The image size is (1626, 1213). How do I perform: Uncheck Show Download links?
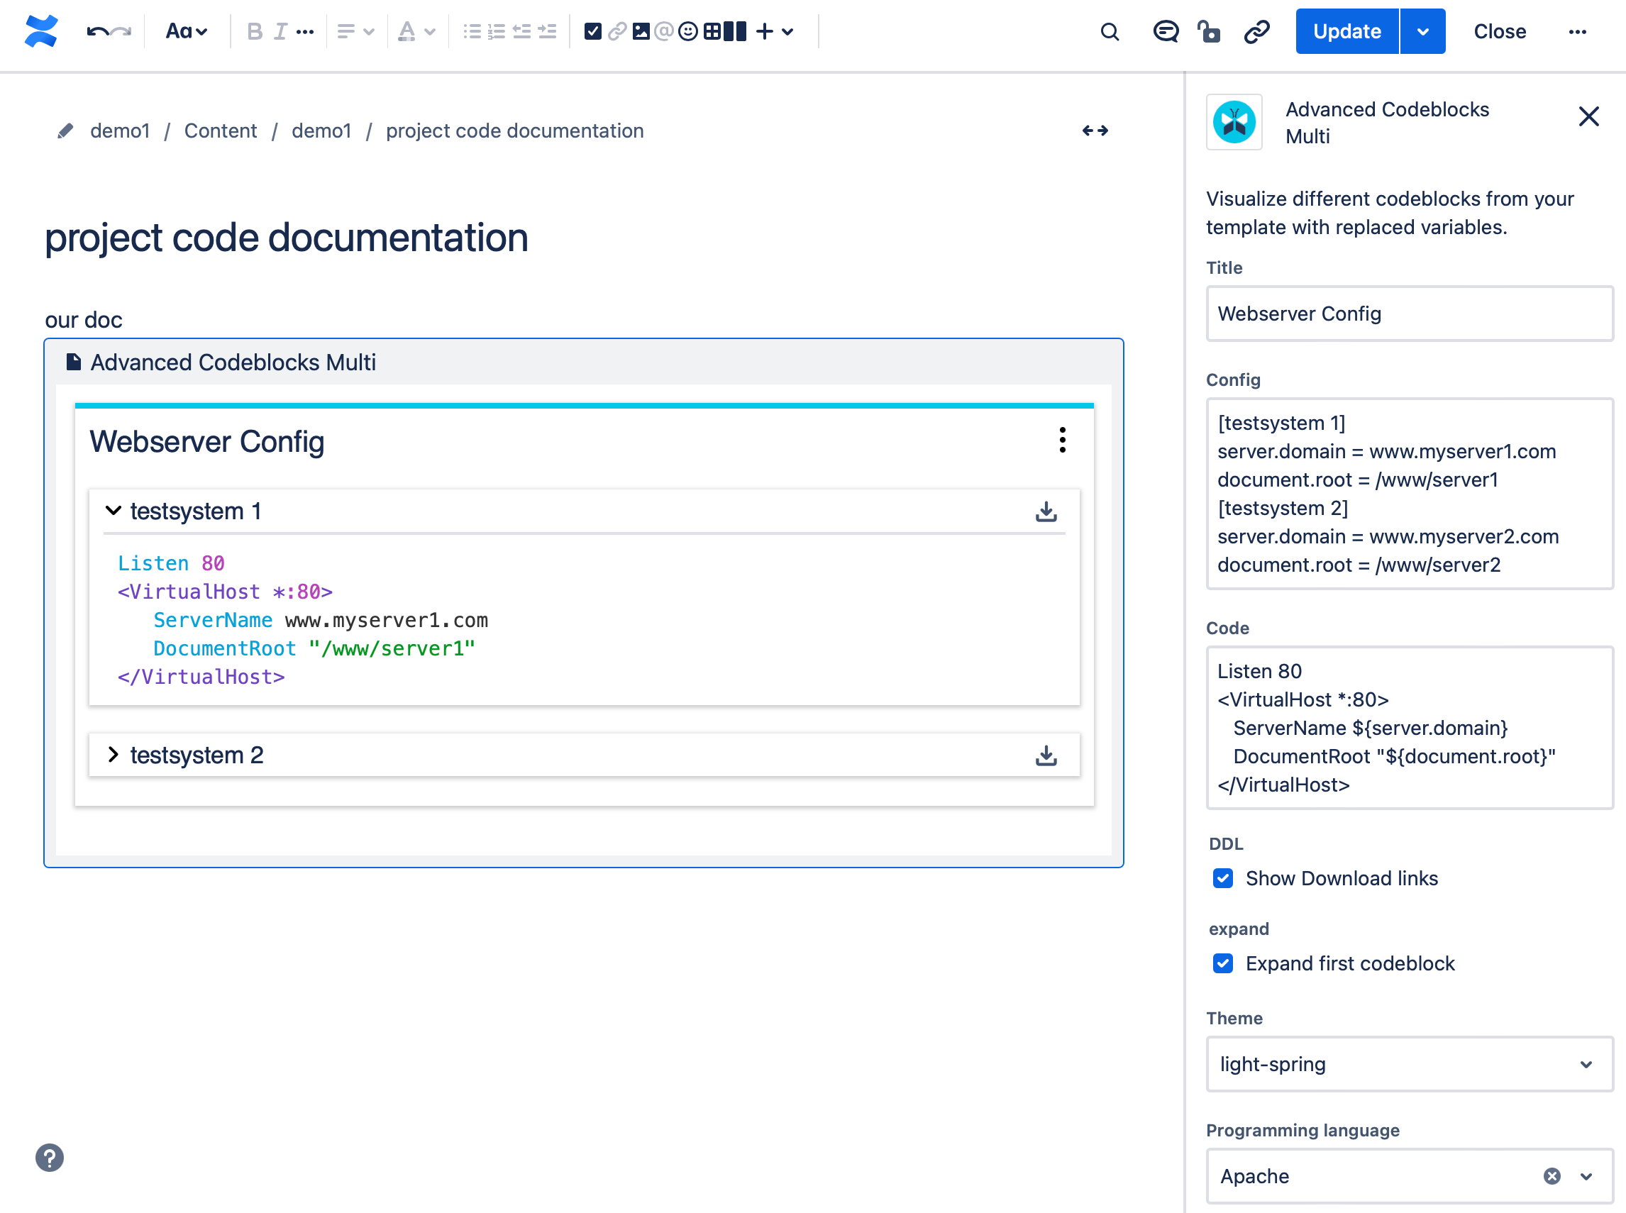click(1222, 878)
